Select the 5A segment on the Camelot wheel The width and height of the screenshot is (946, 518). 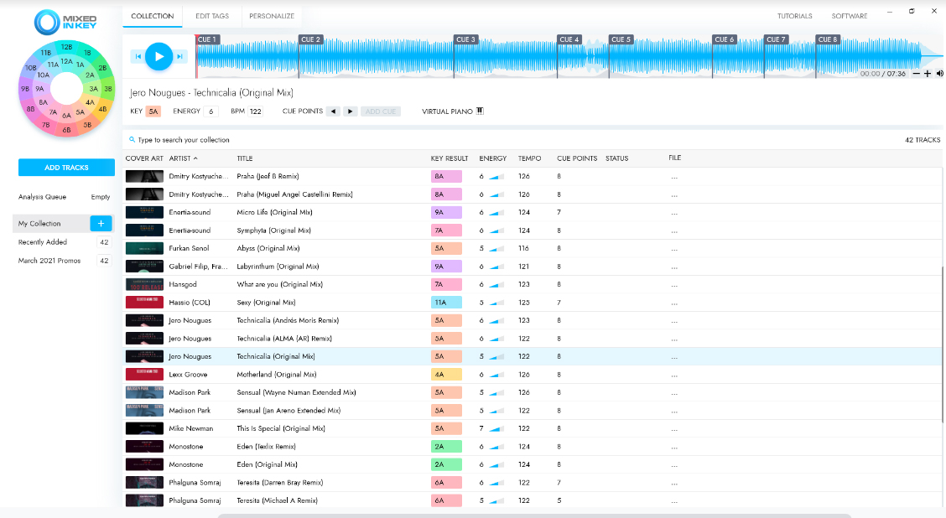click(x=81, y=111)
